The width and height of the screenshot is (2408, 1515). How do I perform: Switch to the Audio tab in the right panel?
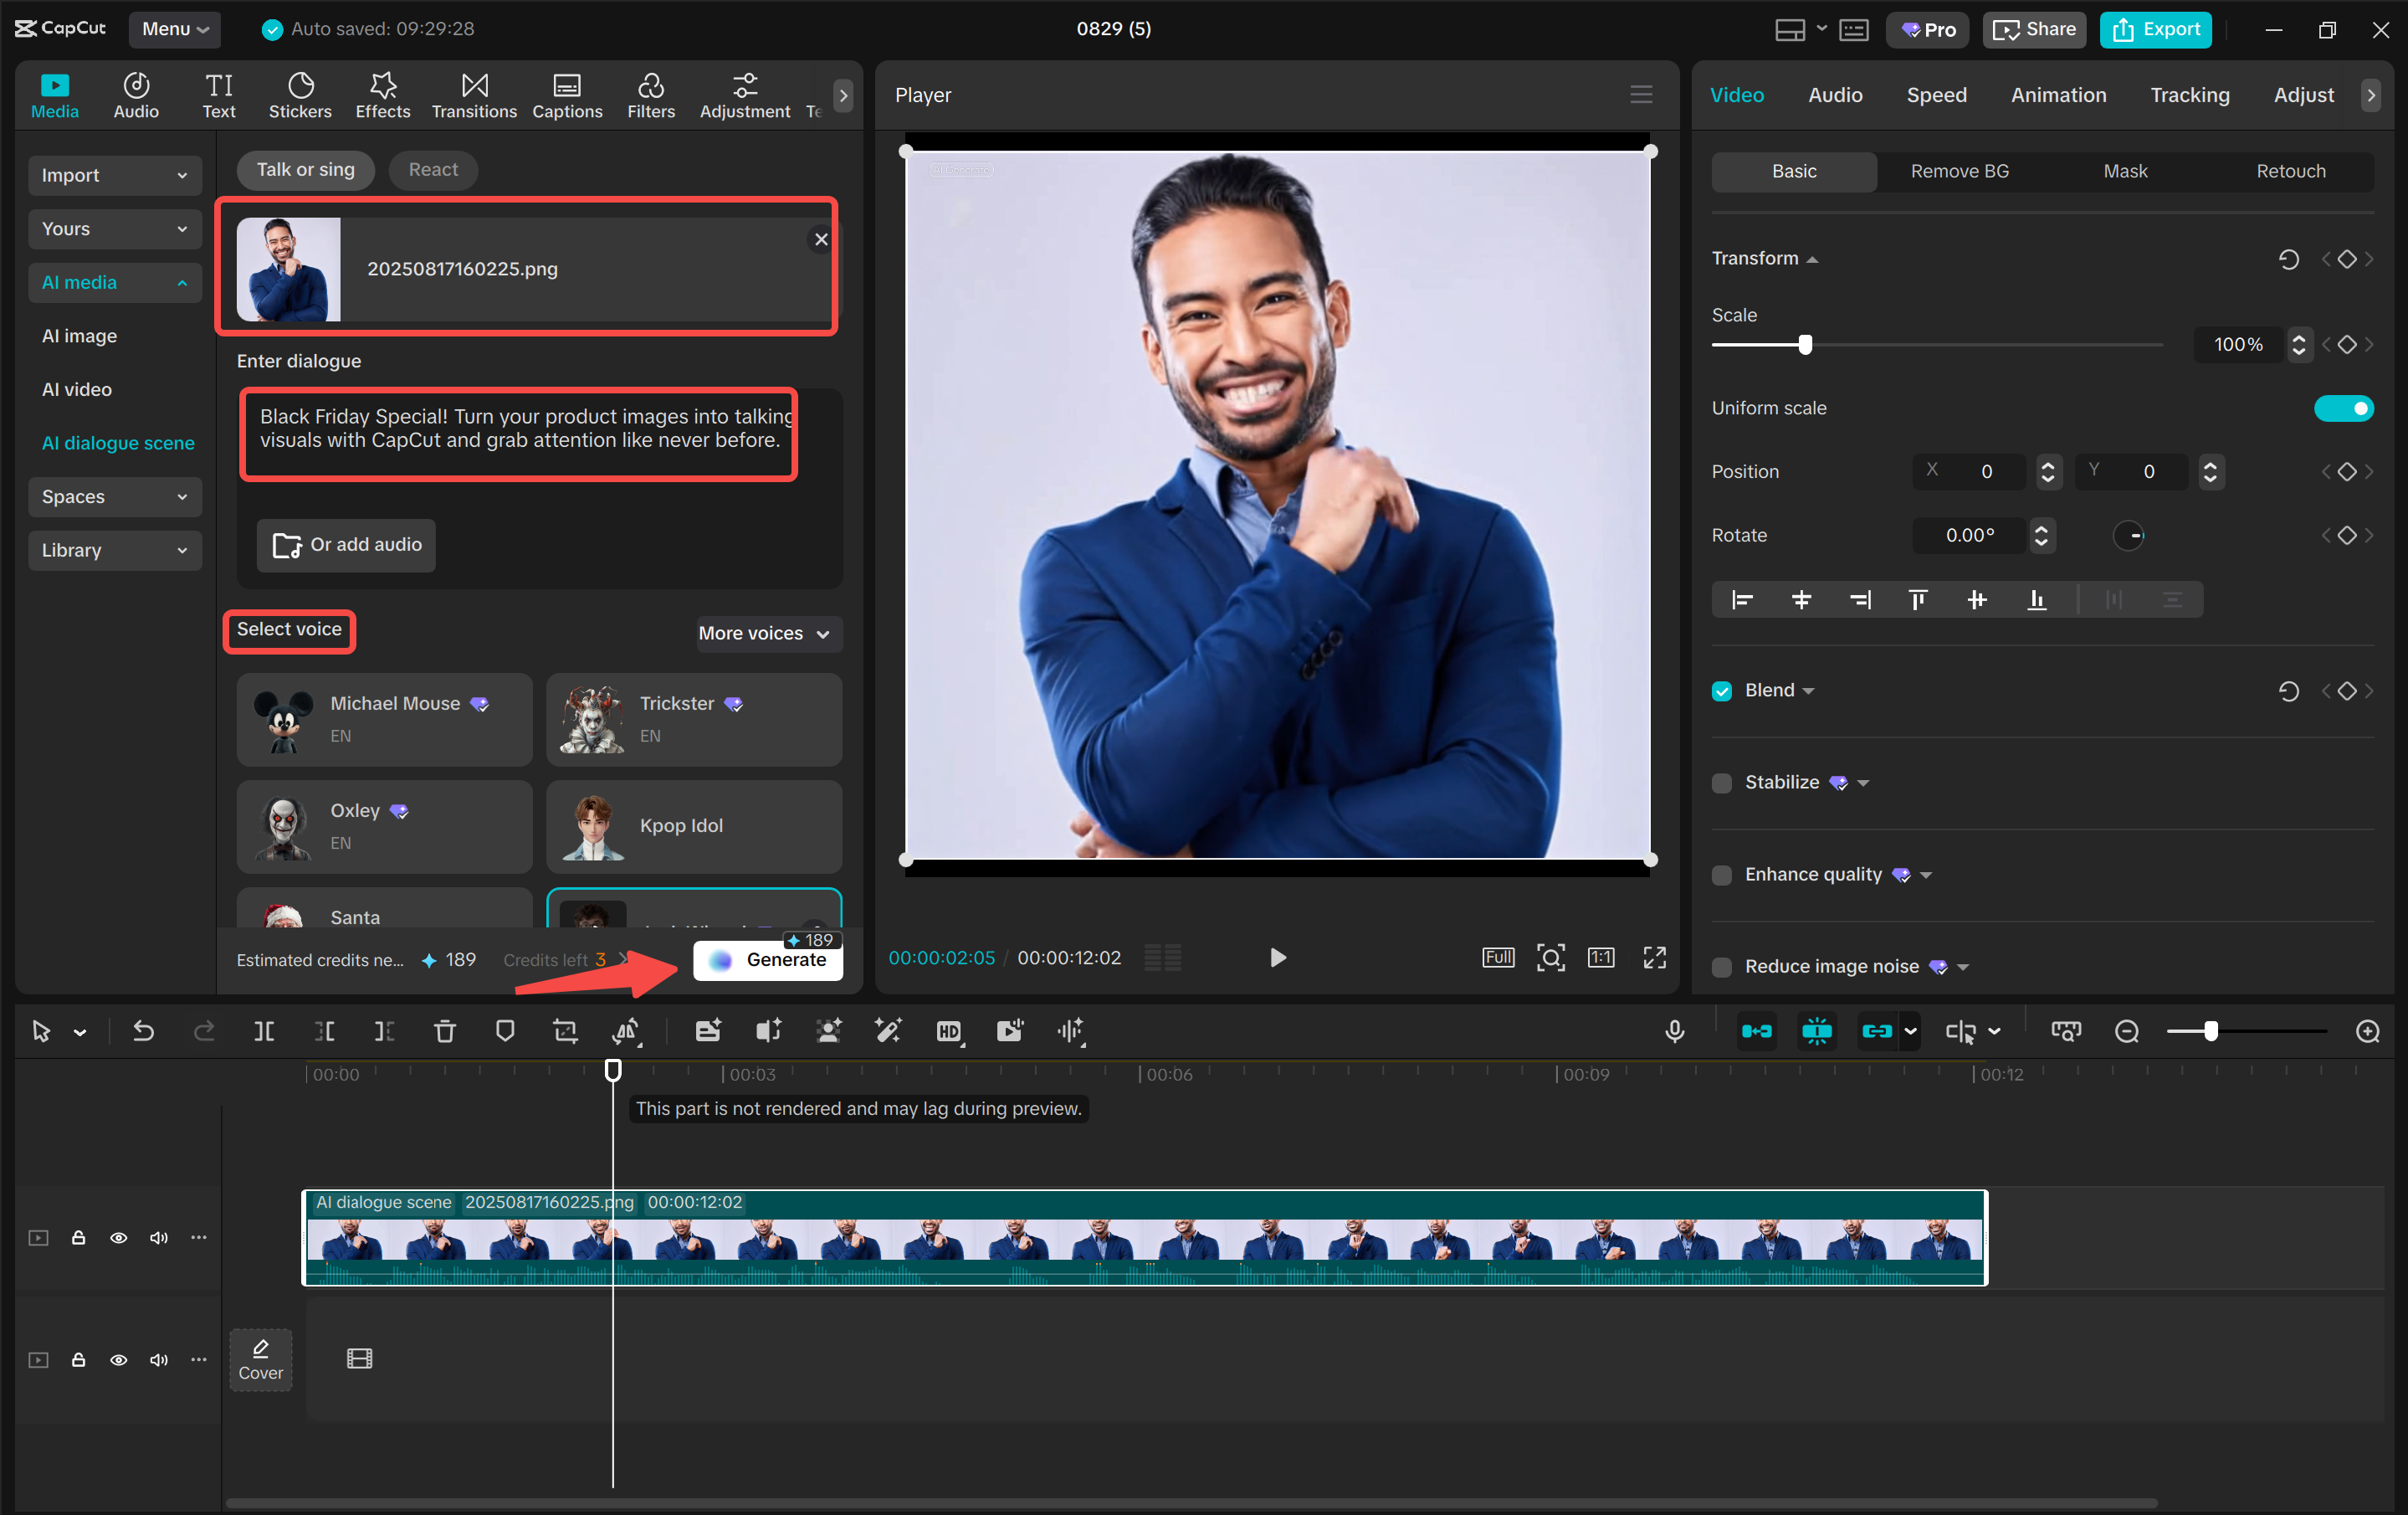pos(1834,95)
